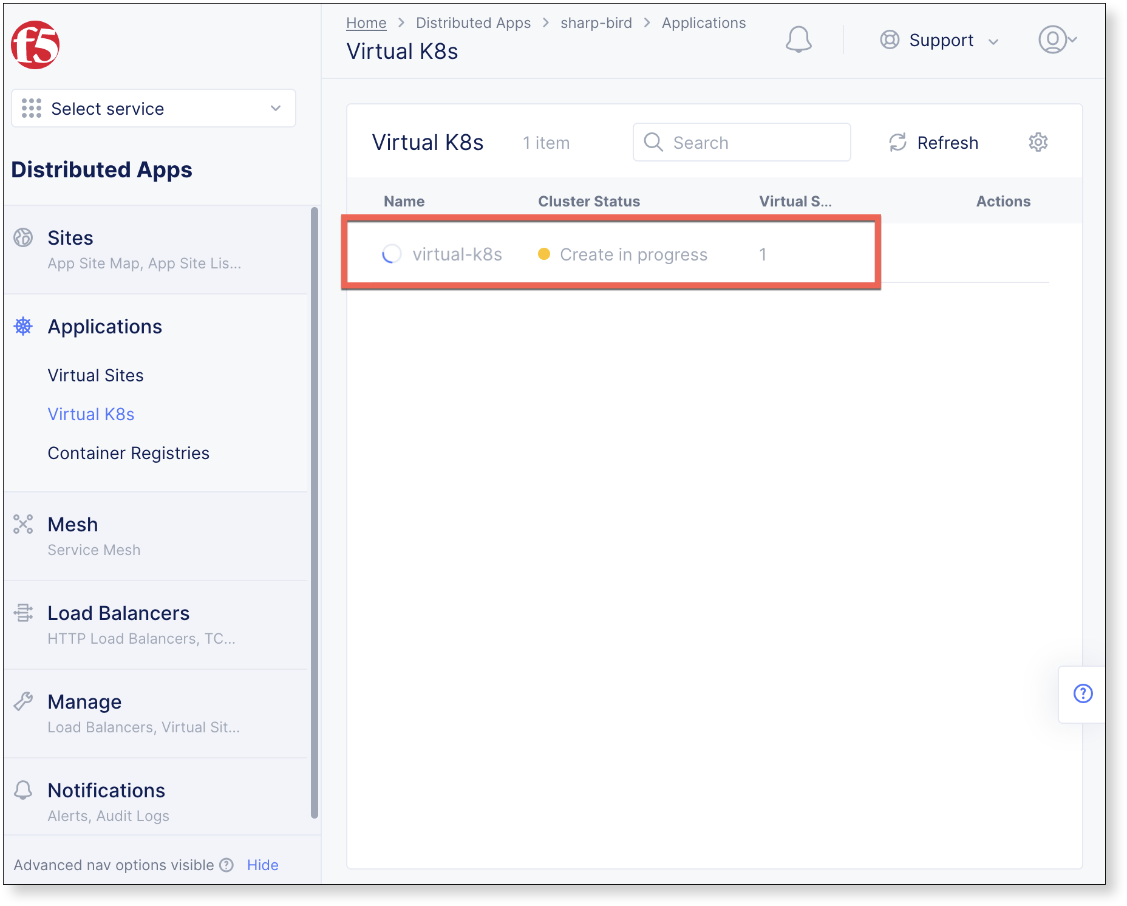Image resolution: width=1127 pixels, height=906 pixels.
Task: Click the F5 logo icon
Action: click(x=35, y=45)
